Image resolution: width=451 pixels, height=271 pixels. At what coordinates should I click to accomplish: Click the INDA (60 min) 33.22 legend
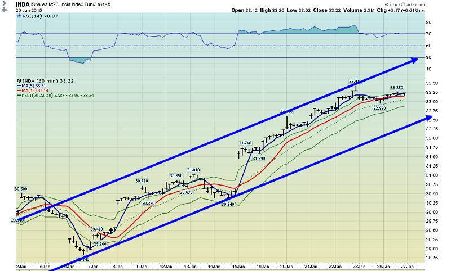[48, 81]
